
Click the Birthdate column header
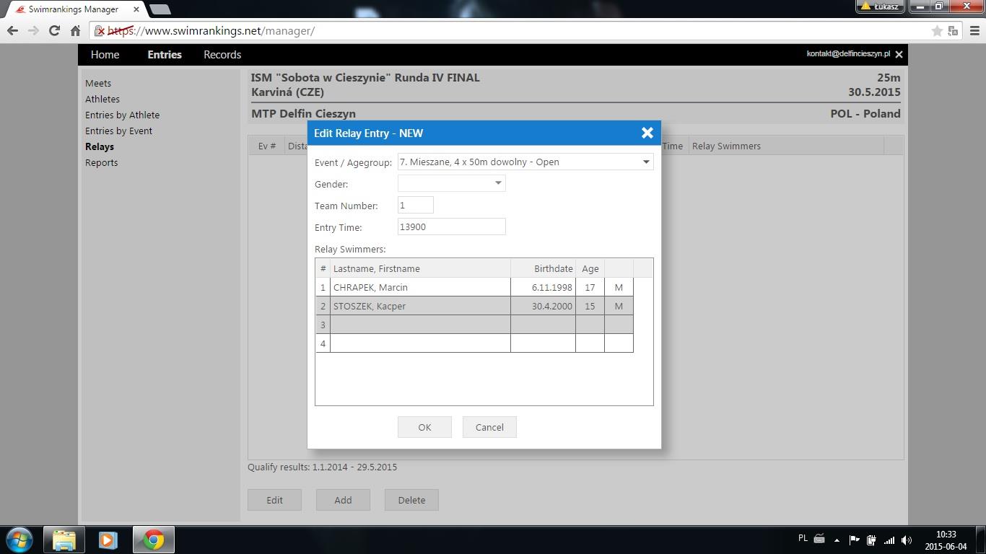[543, 268]
